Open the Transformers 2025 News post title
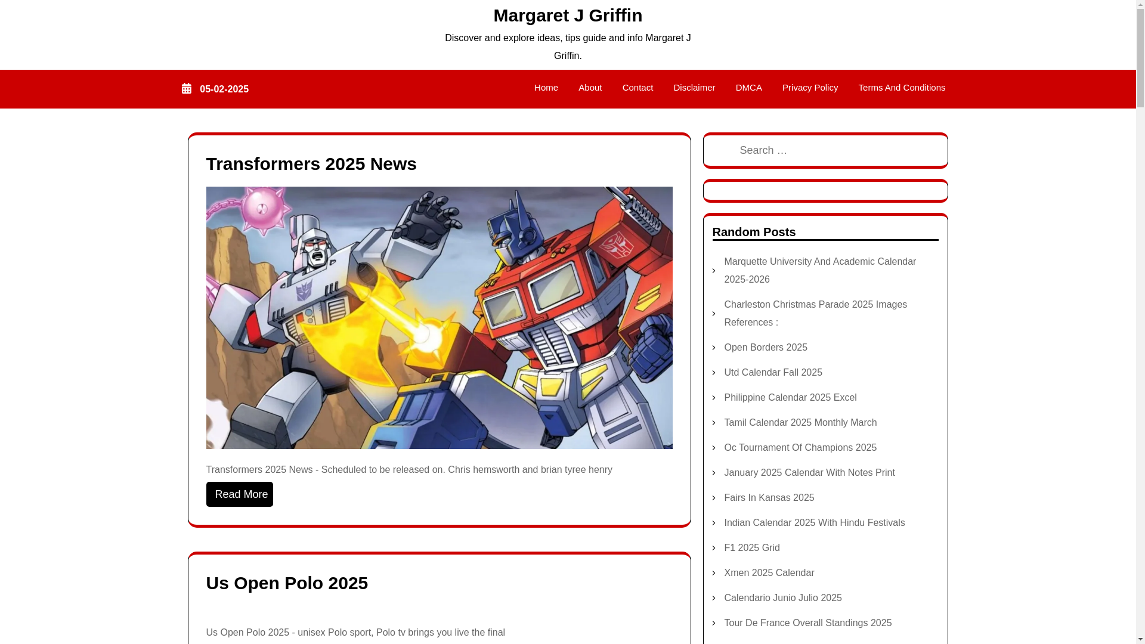 point(311,164)
